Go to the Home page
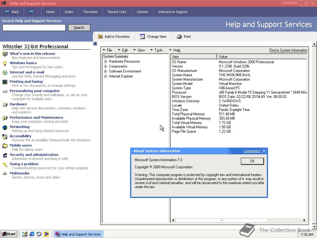 50,12
